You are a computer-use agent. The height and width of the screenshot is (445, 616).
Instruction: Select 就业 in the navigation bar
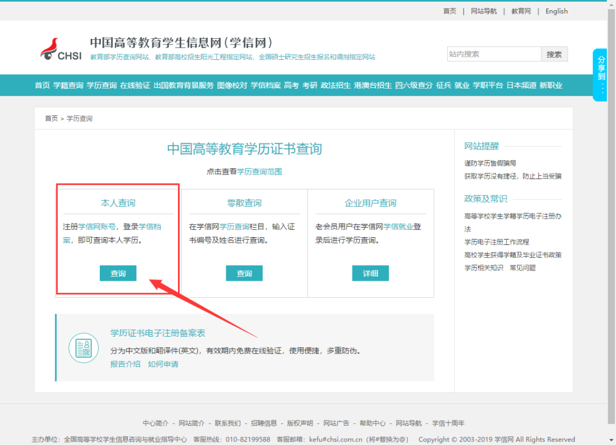click(x=462, y=86)
